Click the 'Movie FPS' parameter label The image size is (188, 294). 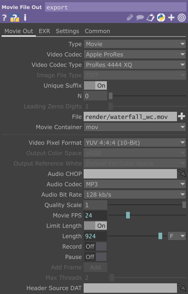(x=67, y=215)
